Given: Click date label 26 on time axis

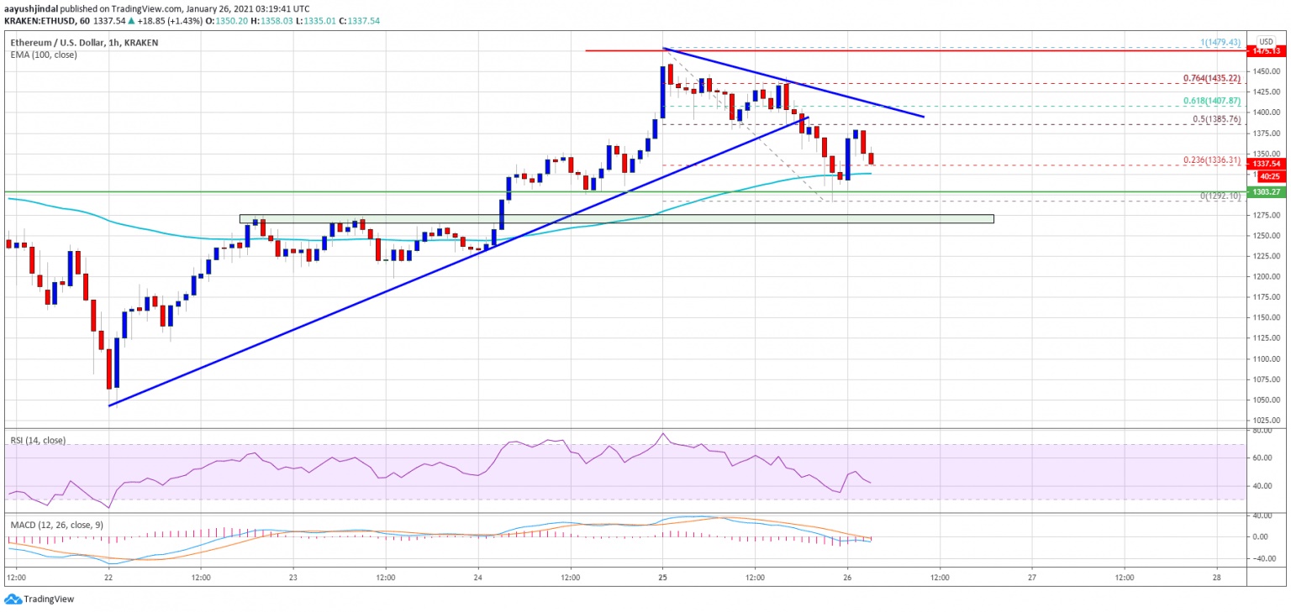Looking at the screenshot, I should (x=847, y=578).
